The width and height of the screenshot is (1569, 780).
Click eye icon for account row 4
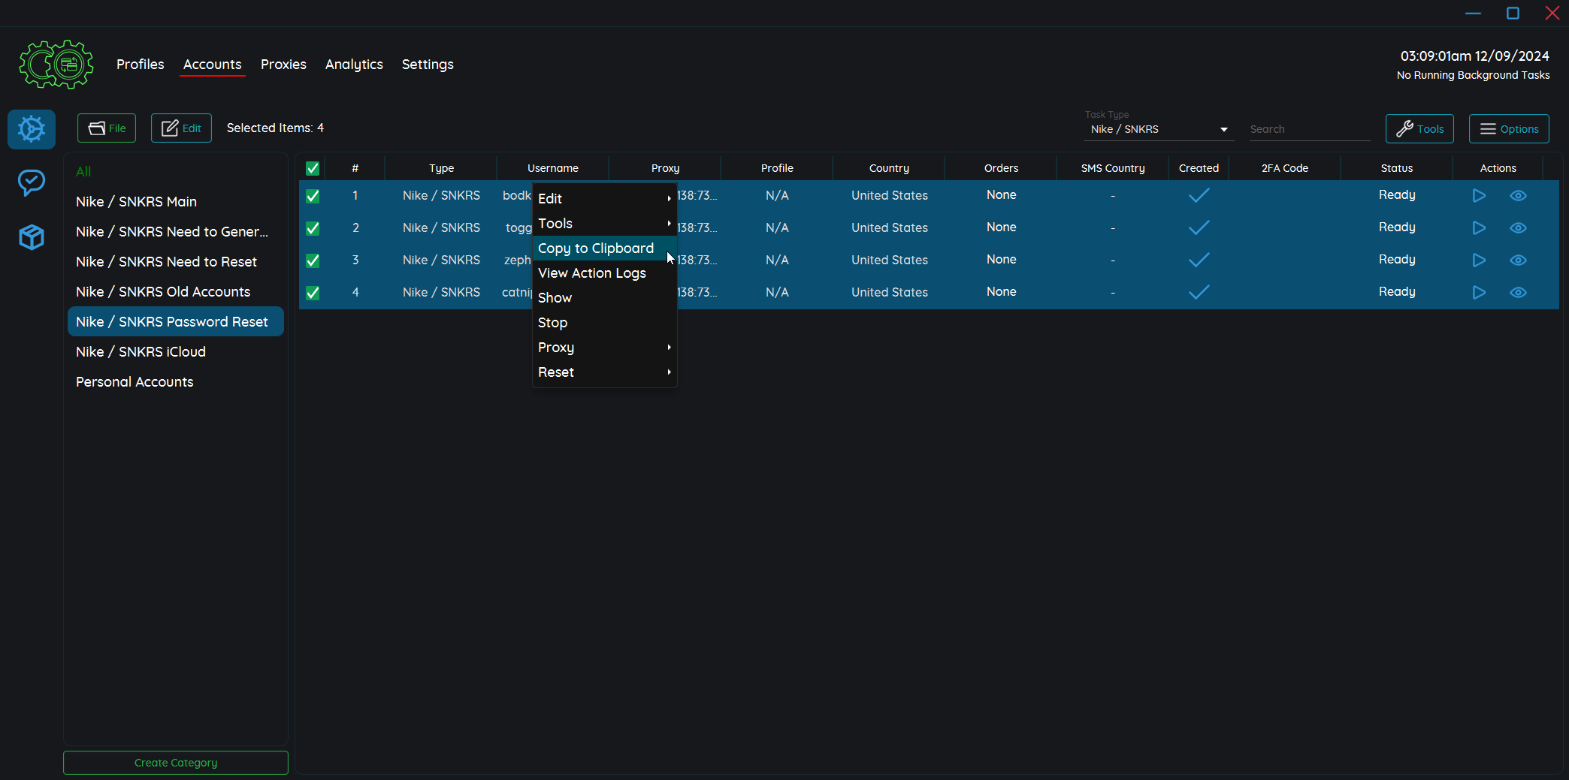1517,293
